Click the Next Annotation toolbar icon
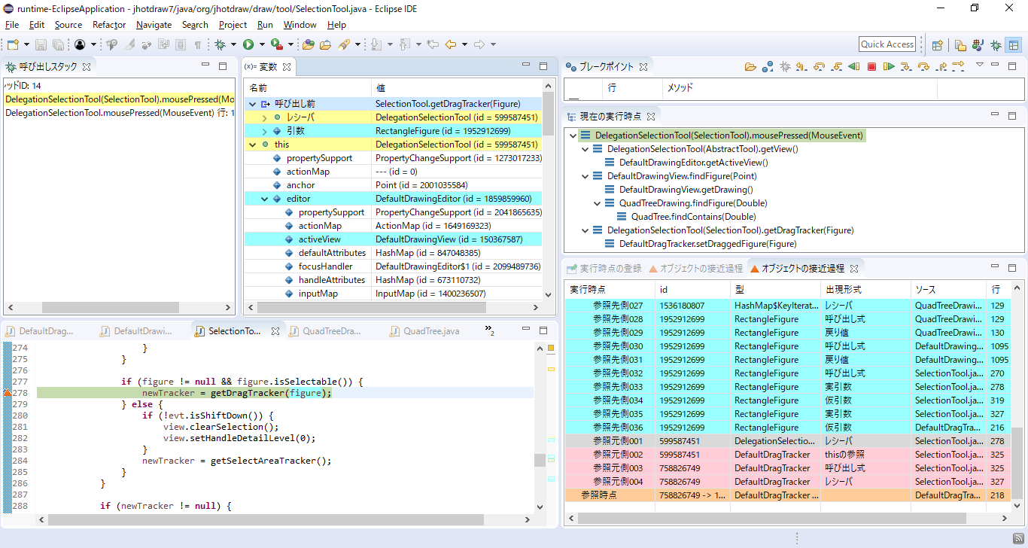The image size is (1028, 548). pyautogui.click(x=377, y=44)
